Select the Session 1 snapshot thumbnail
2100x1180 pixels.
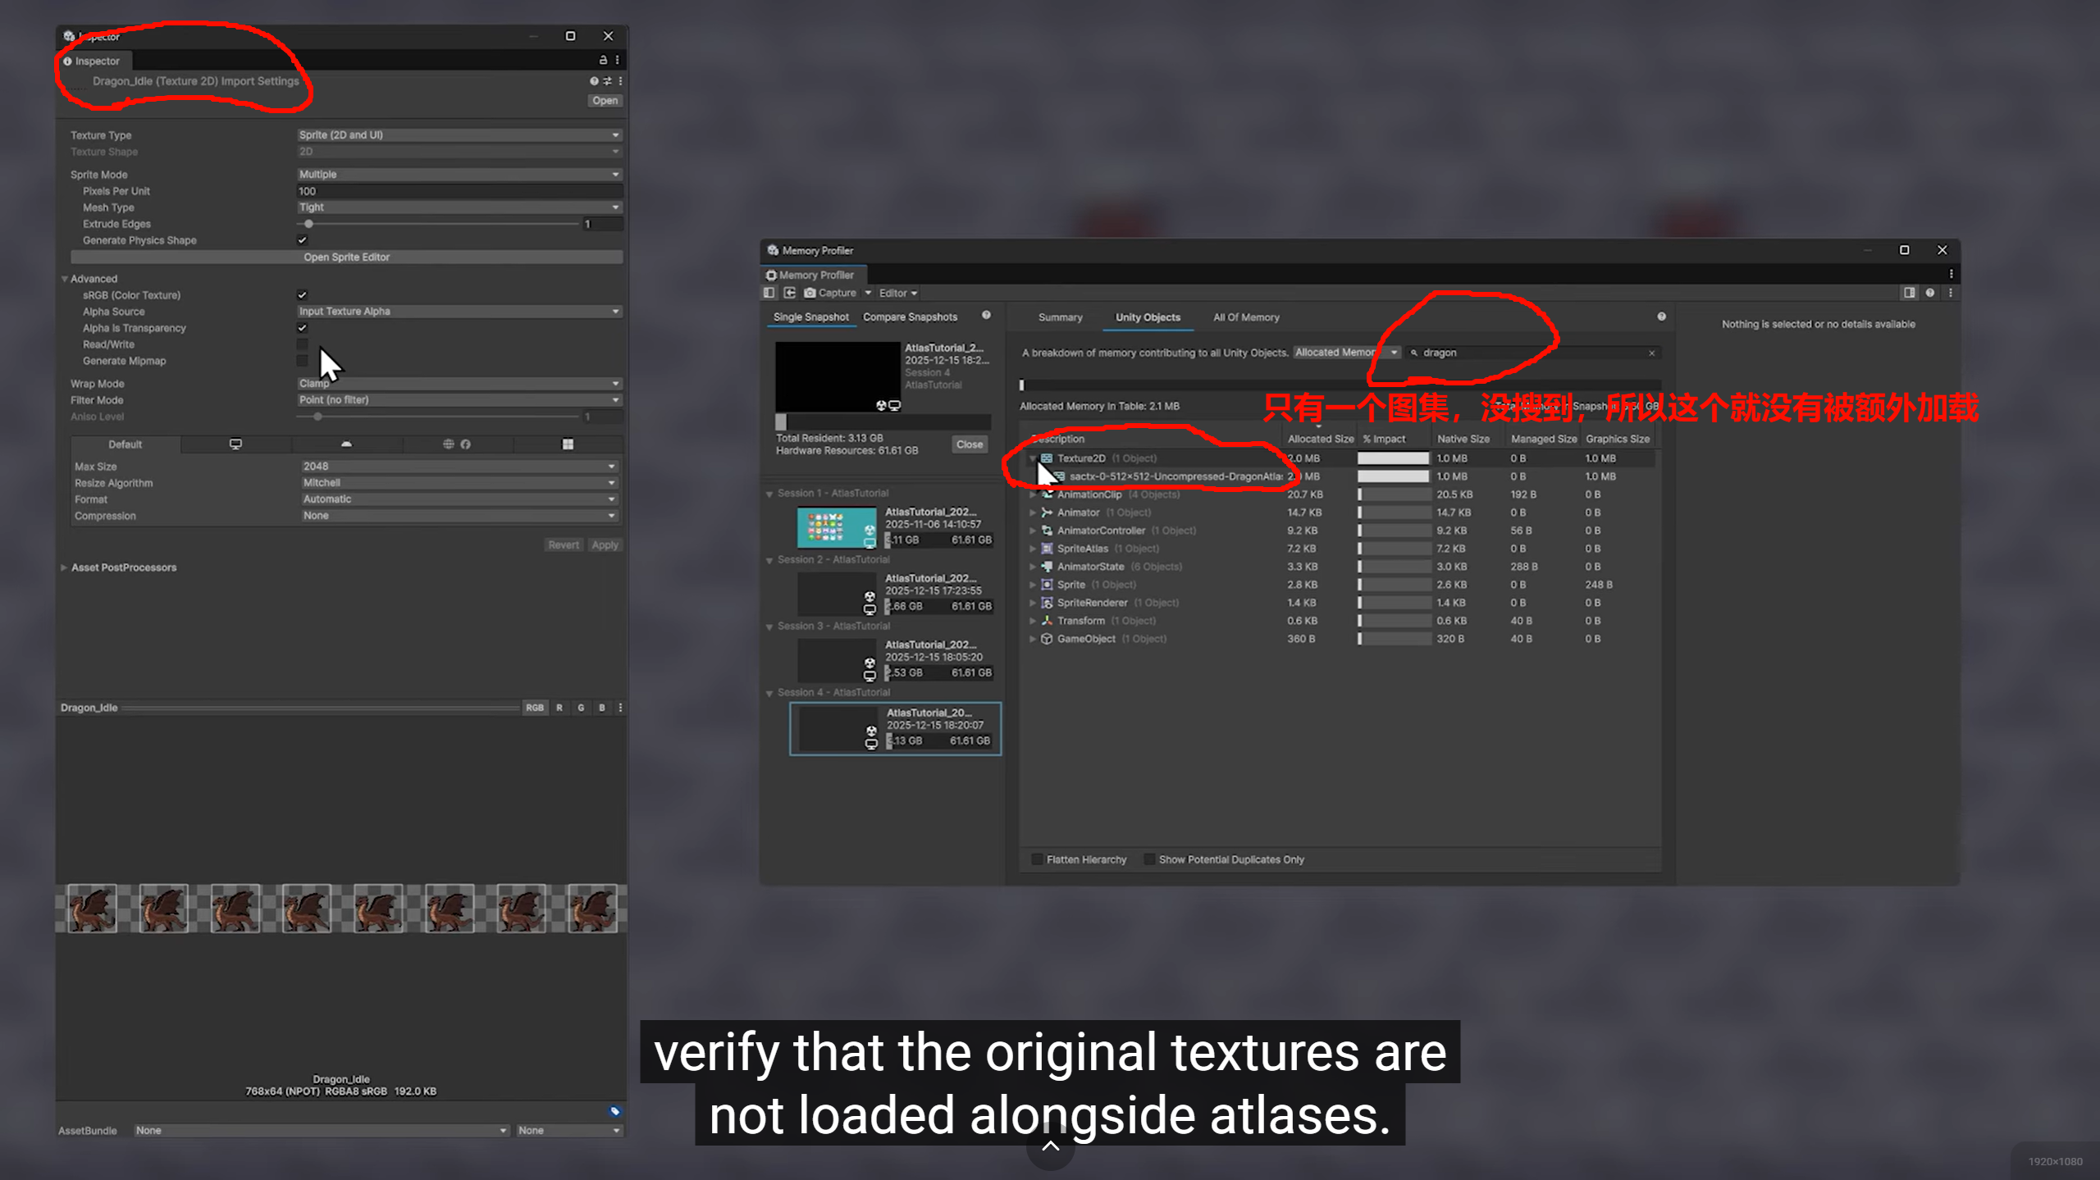tap(836, 527)
